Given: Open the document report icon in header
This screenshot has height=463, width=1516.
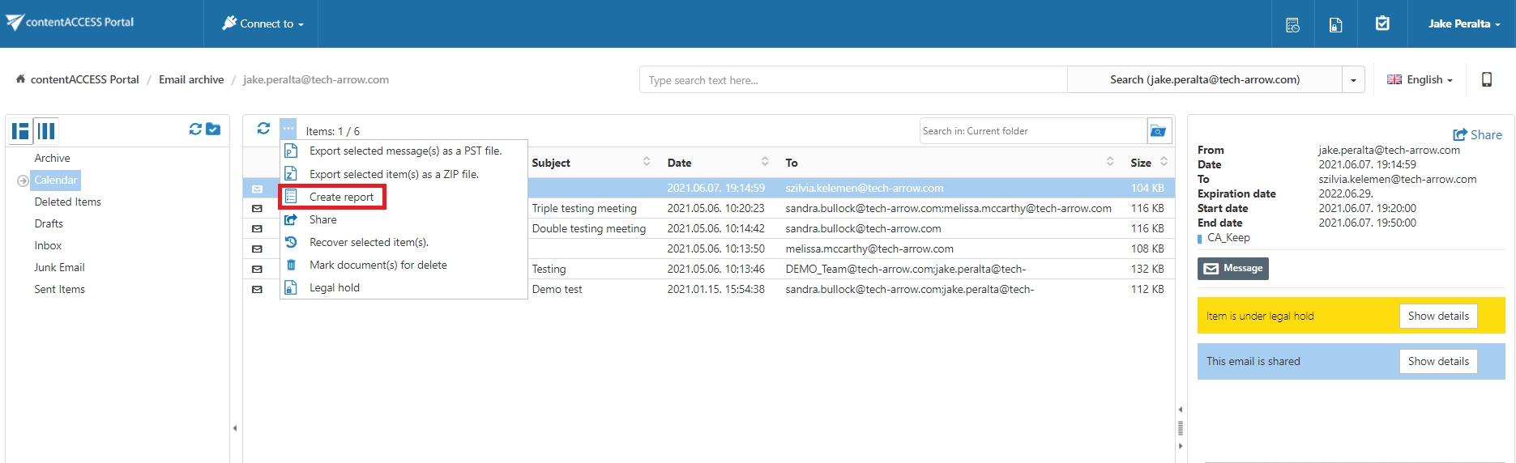Looking at the screenshot, I should coord(1335,25).
